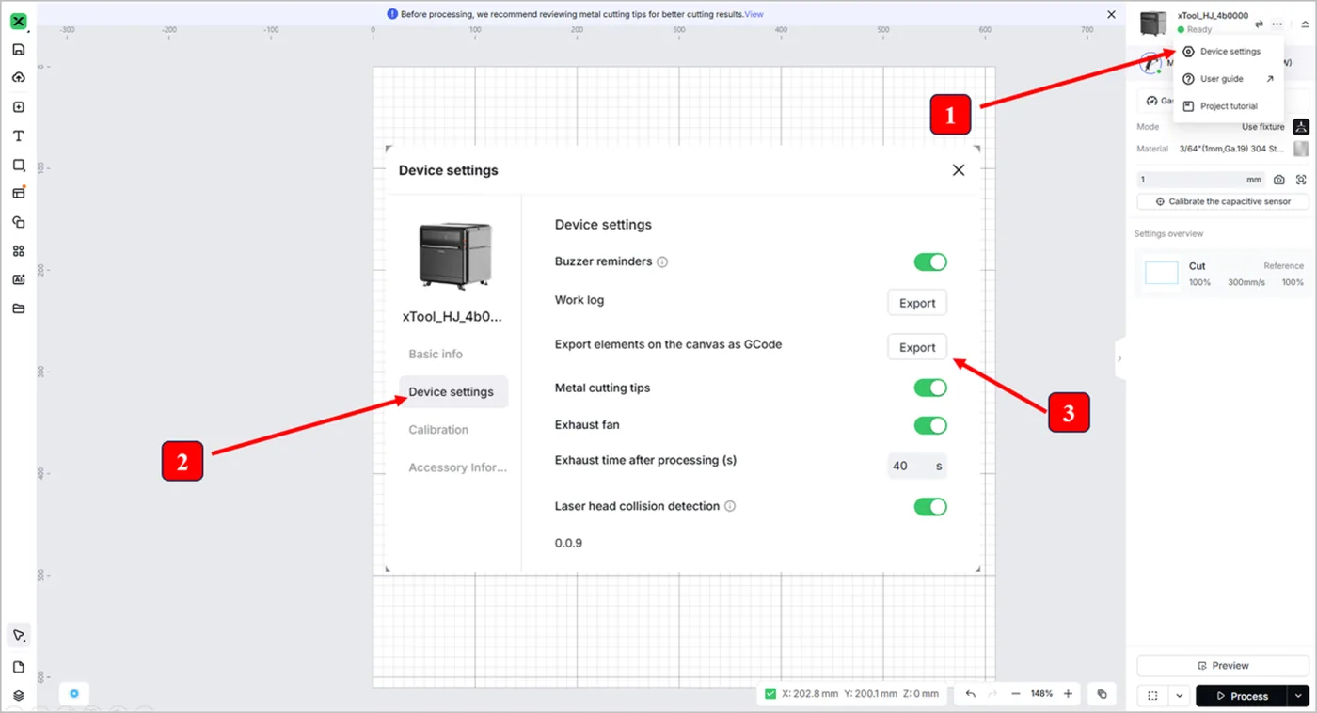Select the pointer selection tool
The image size is (1317, 713).
click(x=19, y=636)
